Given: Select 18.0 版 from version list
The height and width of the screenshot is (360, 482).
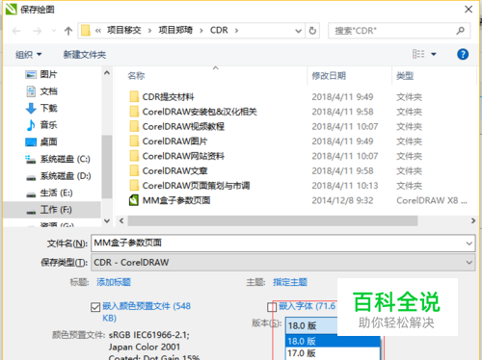Looking at the screenshot, I should [333, 341].
